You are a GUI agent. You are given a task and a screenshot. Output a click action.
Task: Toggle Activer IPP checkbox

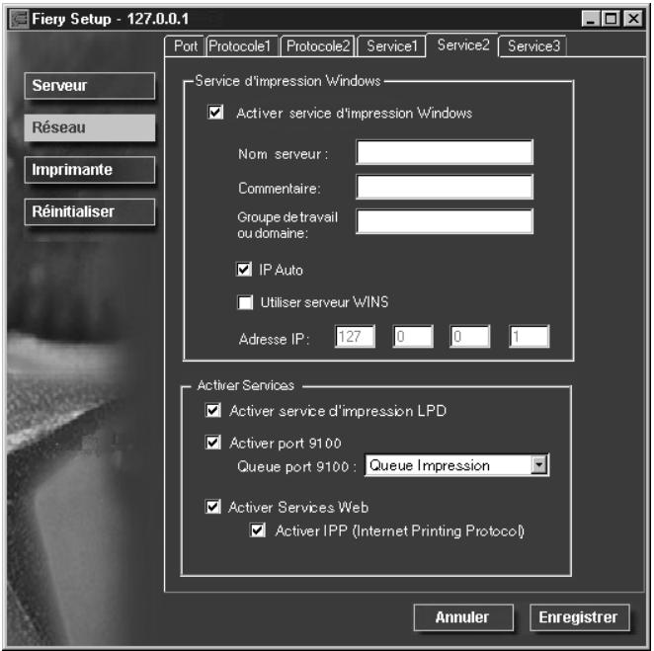(x=257, y=530)
